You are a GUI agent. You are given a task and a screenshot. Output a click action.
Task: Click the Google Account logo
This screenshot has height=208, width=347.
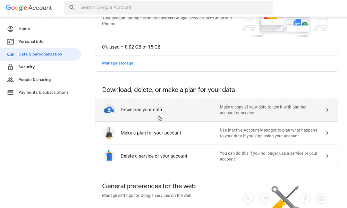pos(29,8)
